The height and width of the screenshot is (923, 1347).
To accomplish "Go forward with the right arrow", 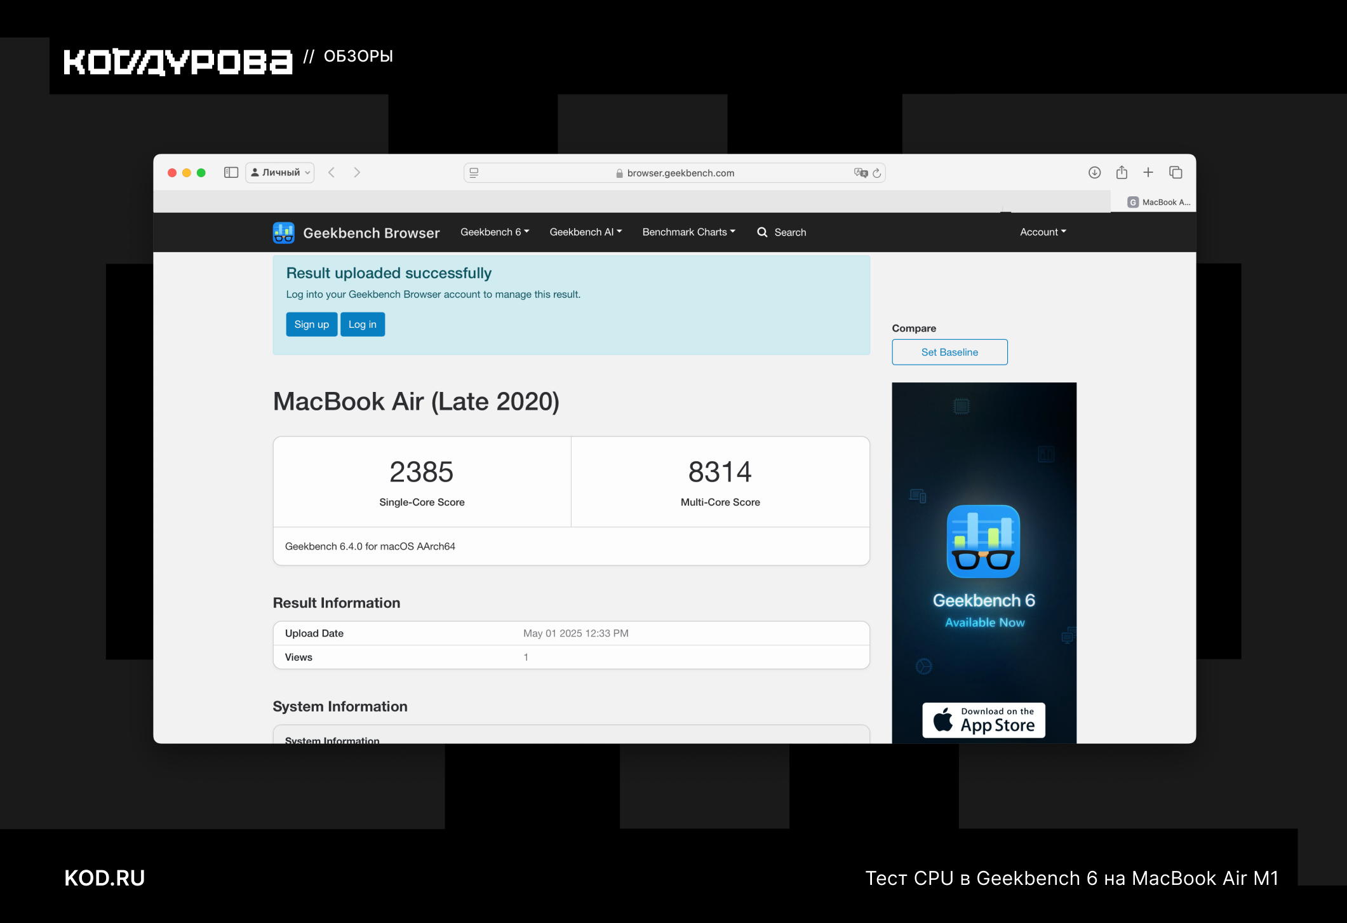I will click(x=357, y=173).
